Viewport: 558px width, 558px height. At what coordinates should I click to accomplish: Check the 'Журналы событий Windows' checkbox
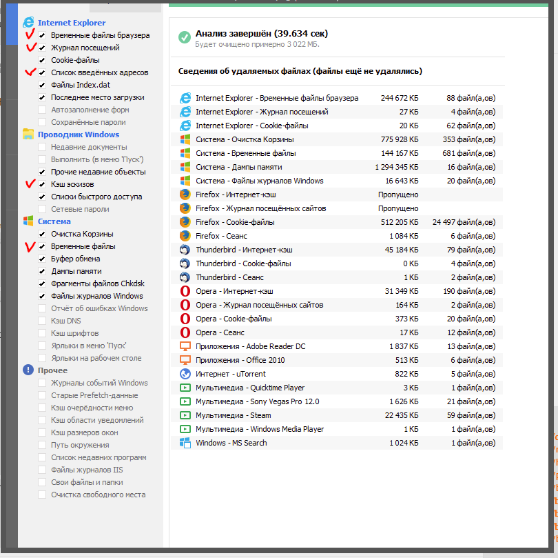coord(42,383)
